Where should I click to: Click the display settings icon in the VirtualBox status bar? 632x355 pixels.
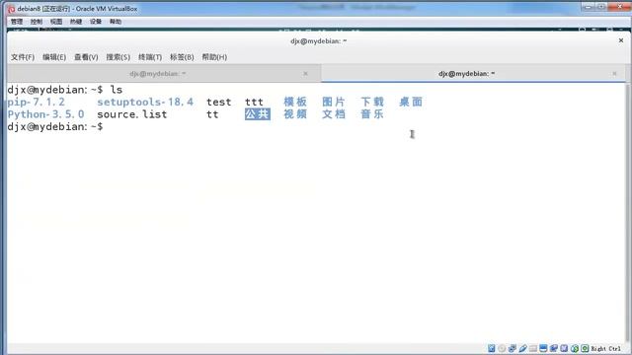(x=543, y=348)
